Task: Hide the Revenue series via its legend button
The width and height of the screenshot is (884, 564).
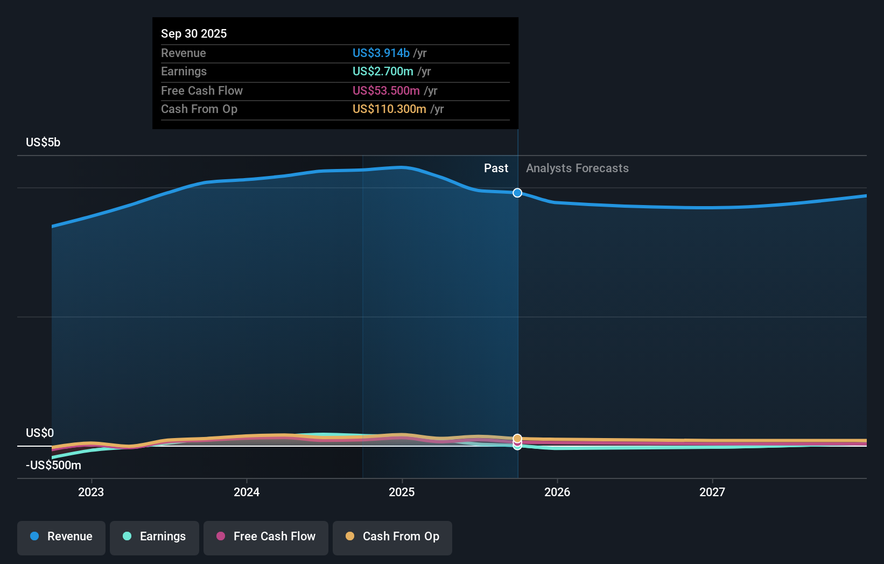Action: [61, 538]
